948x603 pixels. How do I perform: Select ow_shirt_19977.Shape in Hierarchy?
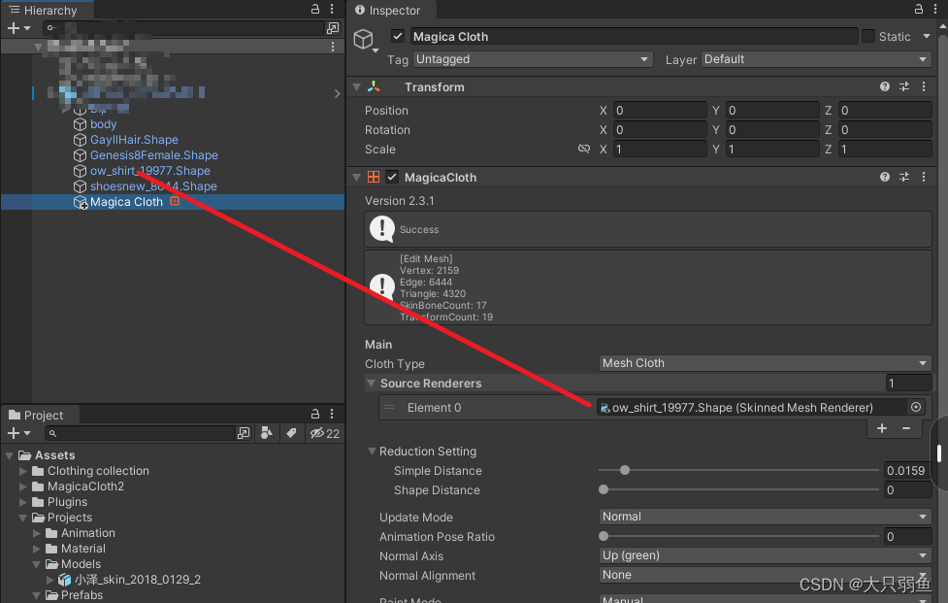pos(150,171)
